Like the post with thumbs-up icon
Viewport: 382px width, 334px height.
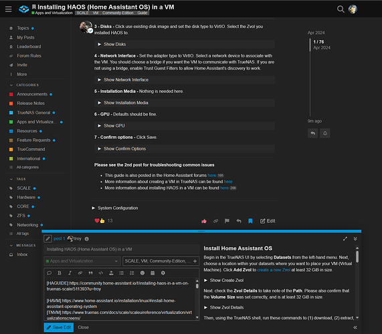coord(204,221)
